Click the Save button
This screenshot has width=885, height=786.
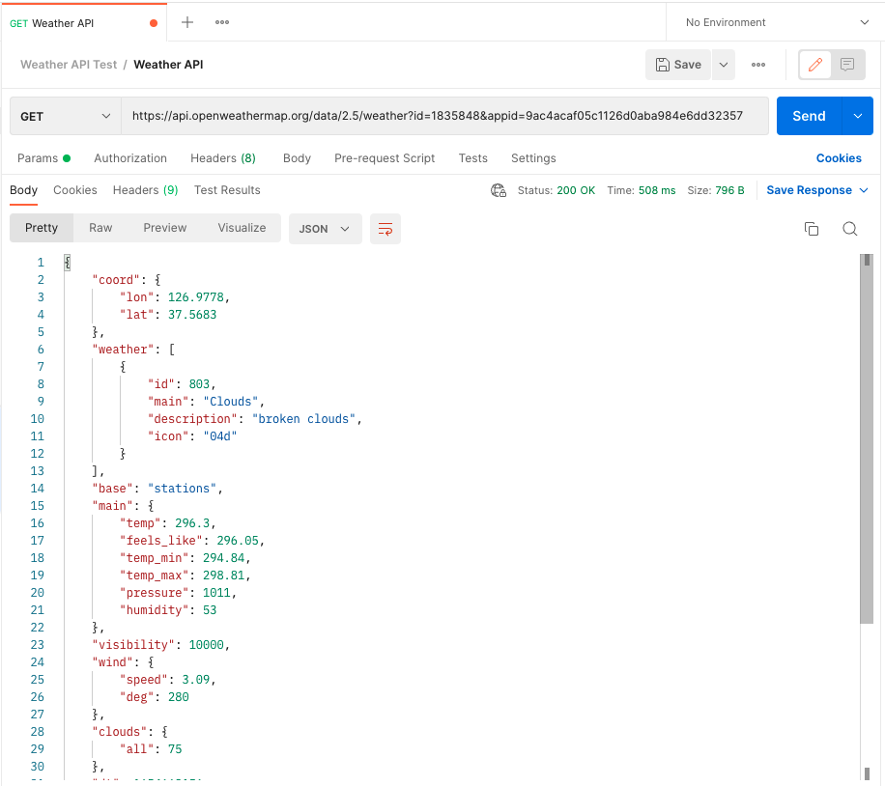[678, 65]
